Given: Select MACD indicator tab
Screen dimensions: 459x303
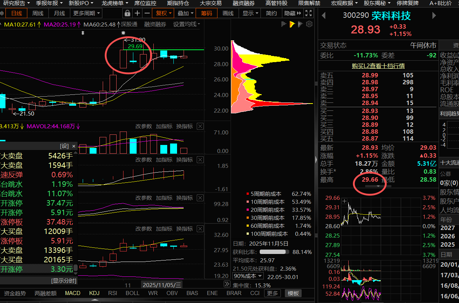Looking at the screenshot, I should click(73, 293).
